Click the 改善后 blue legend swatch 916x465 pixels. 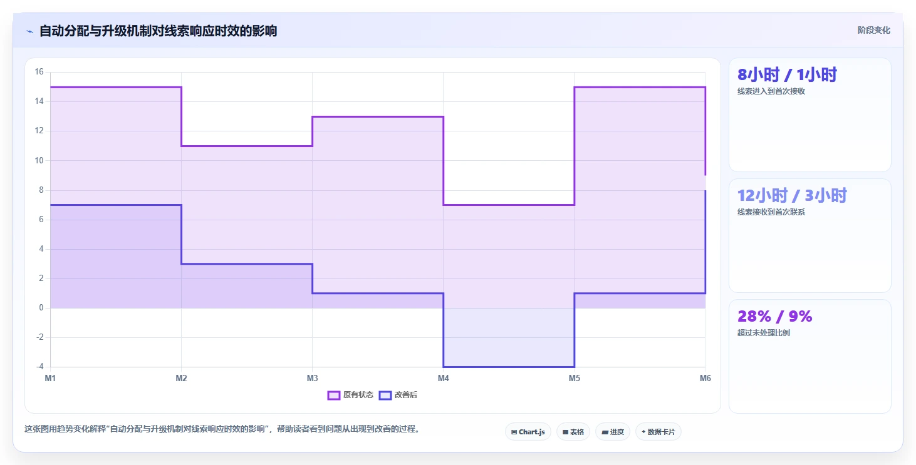[385, 395]
